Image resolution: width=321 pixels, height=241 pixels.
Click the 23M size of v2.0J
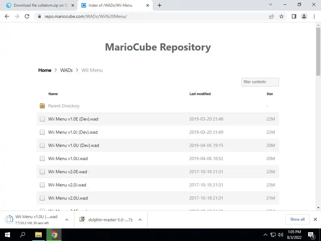271,185
